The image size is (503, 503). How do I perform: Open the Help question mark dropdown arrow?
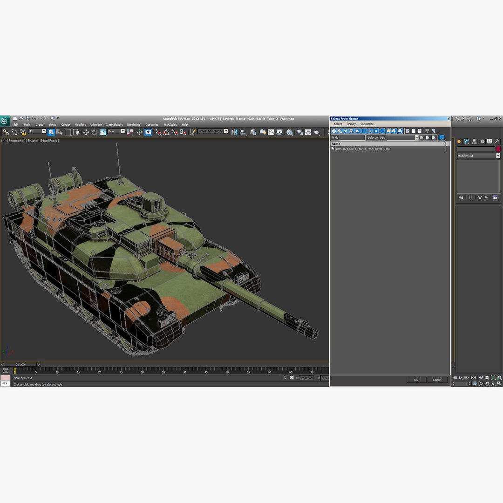[x=483, y=118]
